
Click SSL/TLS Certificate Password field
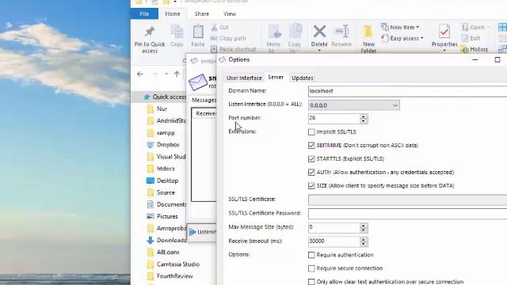pyautogui.click(x=407, y=214)
